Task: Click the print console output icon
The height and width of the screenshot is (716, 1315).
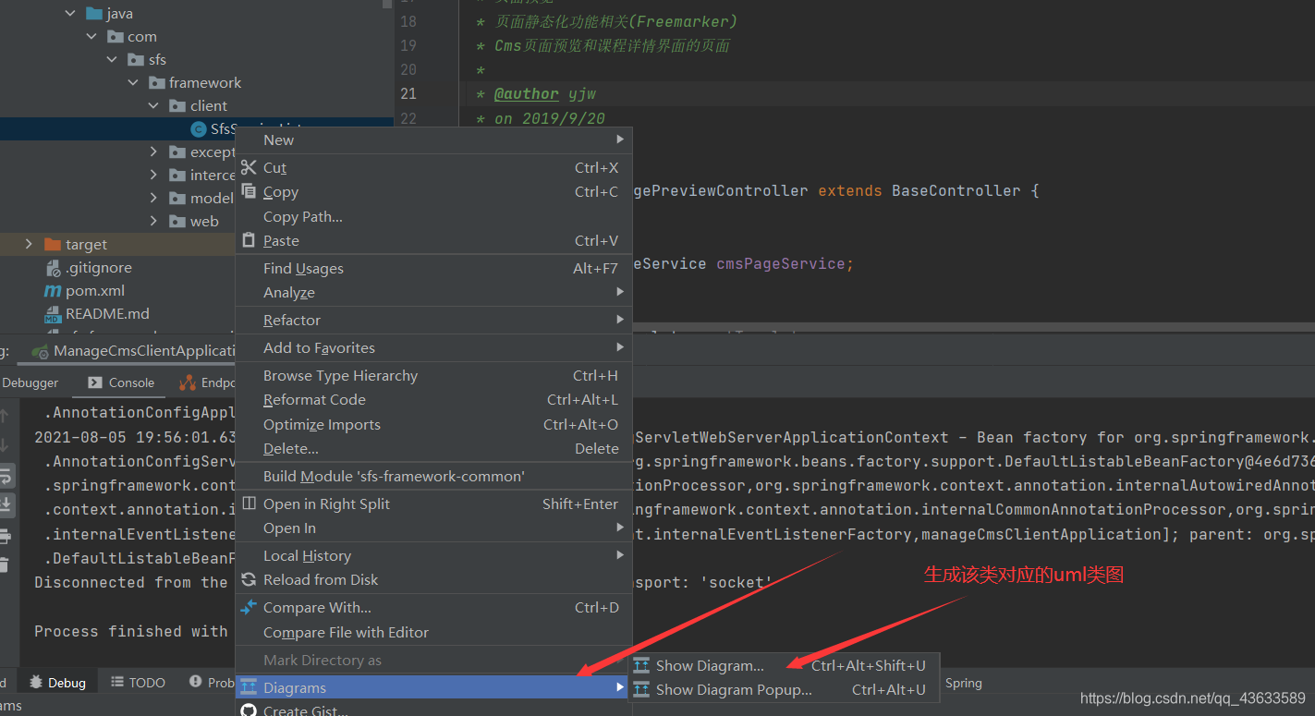Action: click(5, 536)
